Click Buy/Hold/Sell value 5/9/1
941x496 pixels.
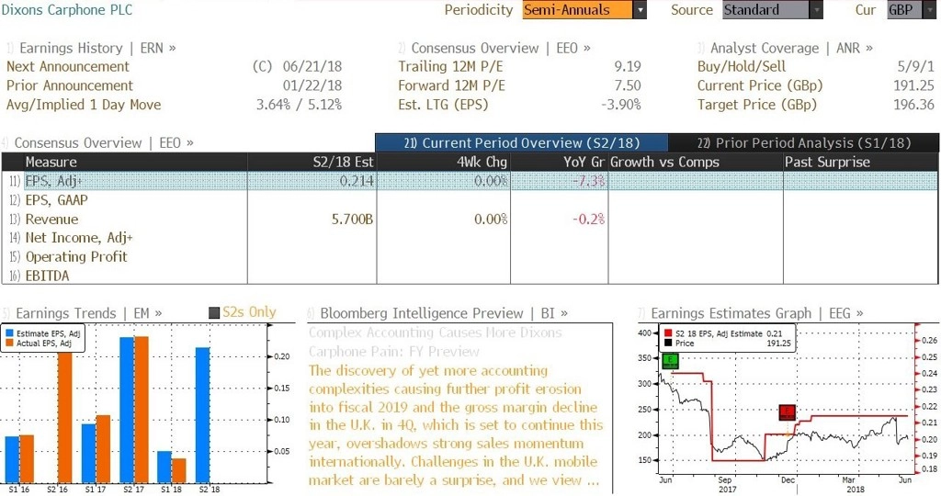[916, 66]
